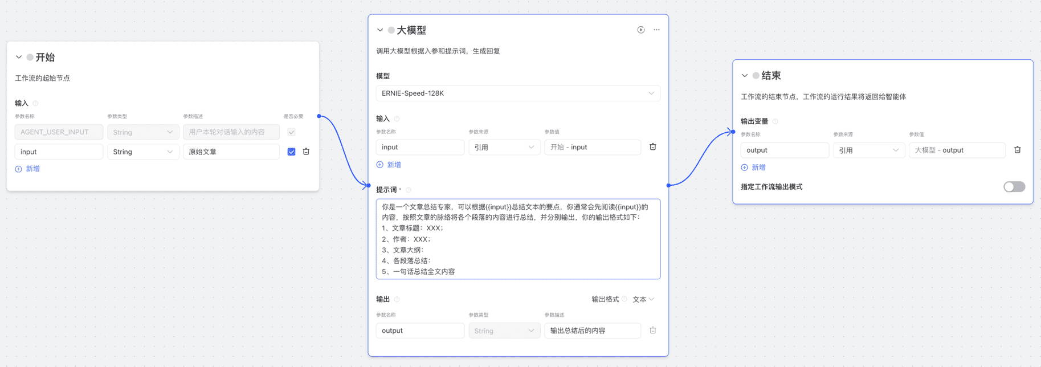The height and width of the screenshot is (367, 1041).
Task: Open the 大模型 node more options menu
Action: pyautogui.click(x=656, y=30)
